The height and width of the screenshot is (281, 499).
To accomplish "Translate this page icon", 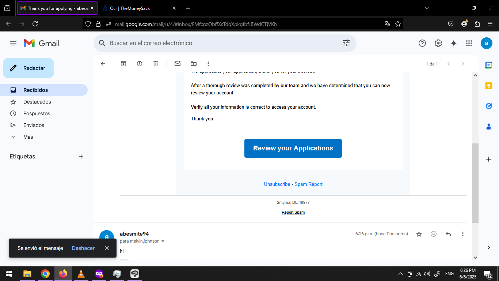I will (388, 24).
